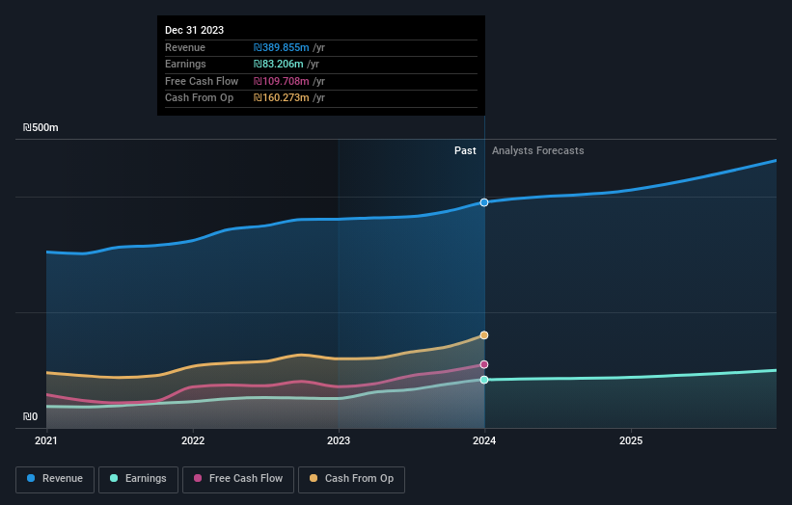Click the Analysts Forecasts label
The height and width of the screenshot is (505, 792).
[538, 150]
